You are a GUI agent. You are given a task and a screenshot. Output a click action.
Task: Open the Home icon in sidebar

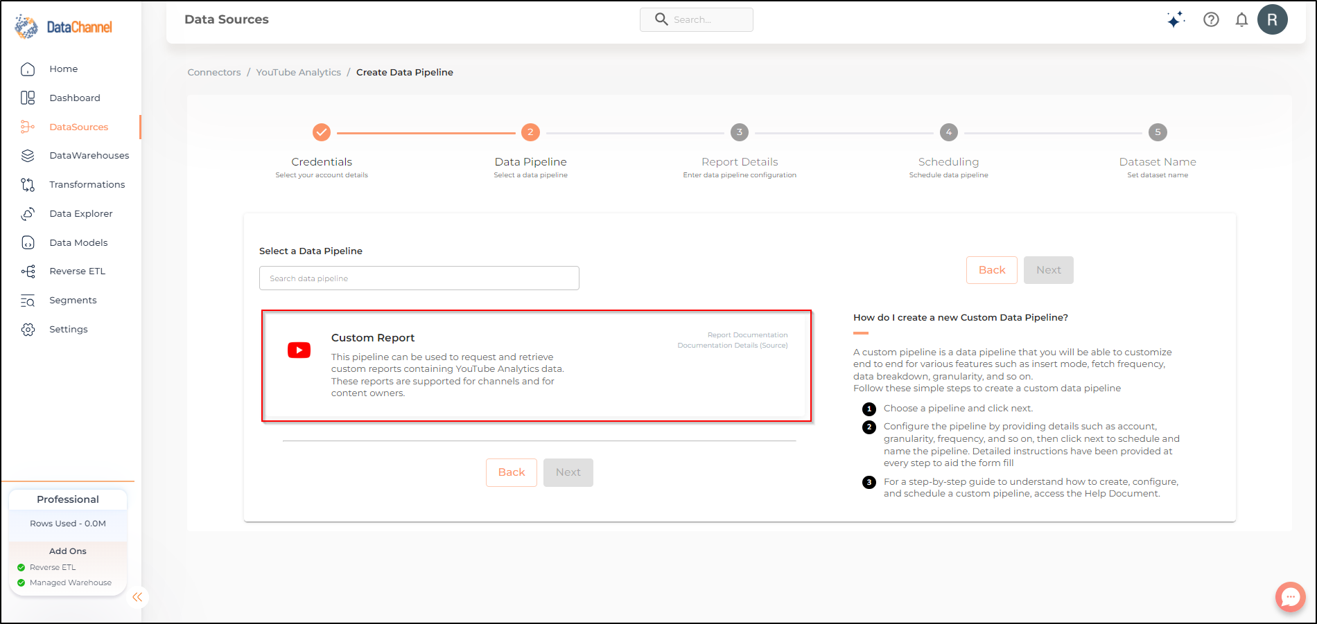click(x=28, y=69)
